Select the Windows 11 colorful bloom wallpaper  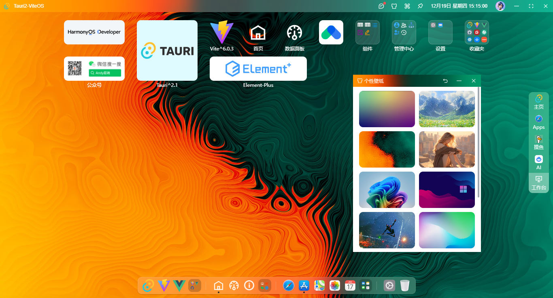387,190
